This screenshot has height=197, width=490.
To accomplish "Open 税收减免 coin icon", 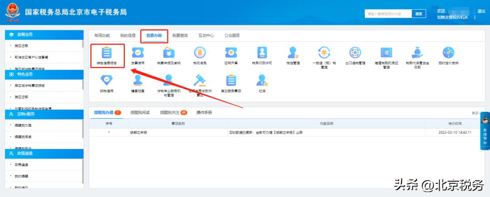I will 200,53.
